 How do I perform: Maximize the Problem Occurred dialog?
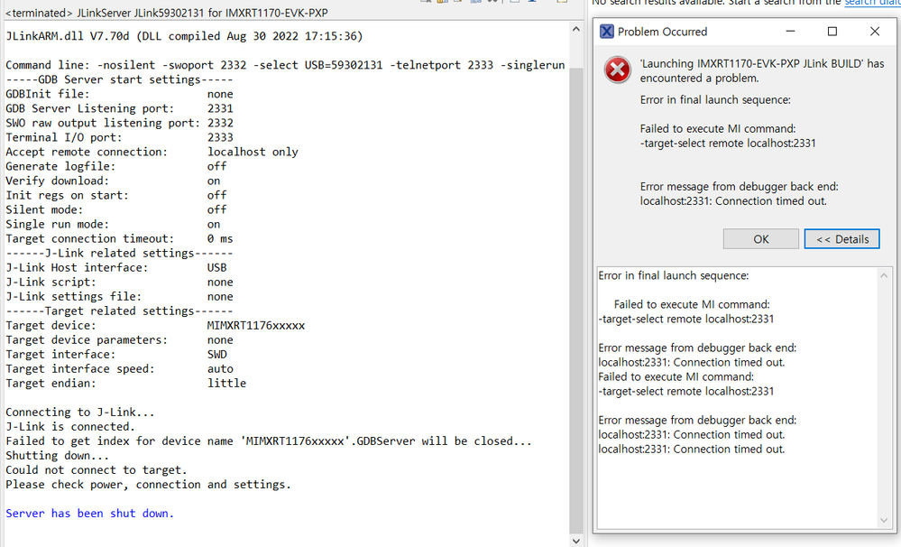832,32
